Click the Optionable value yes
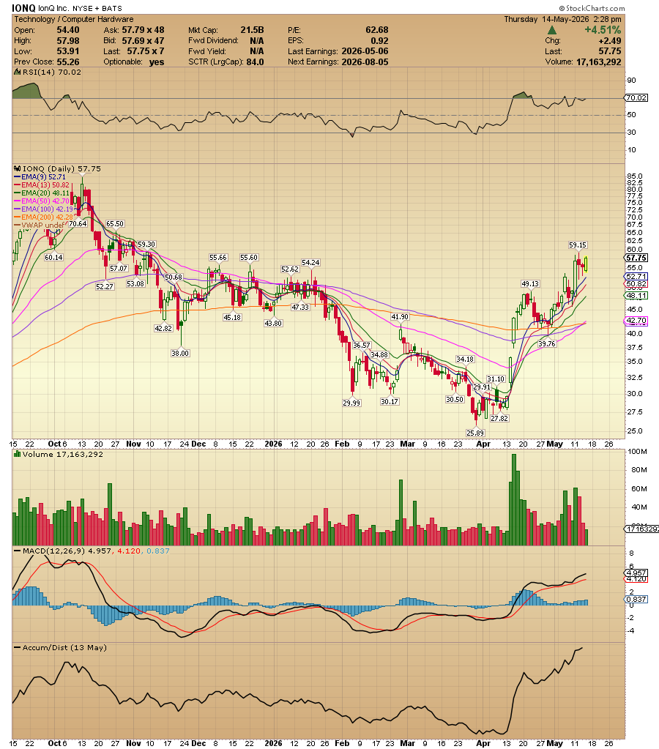This screenshot has width=659, height=749. [x=157, y=62]
